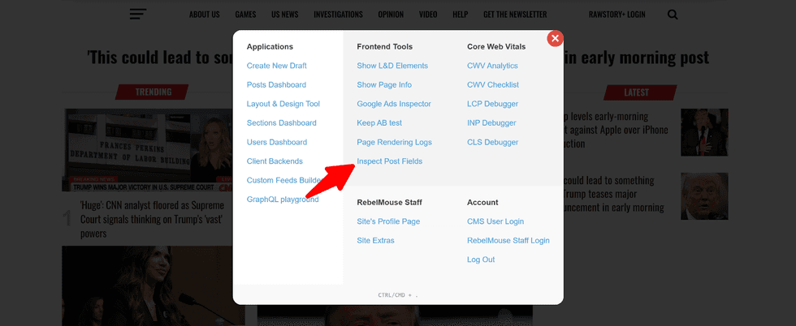The image size is (796, 326).
Task: Open CWV Checklist
Action: click(493, 84)
